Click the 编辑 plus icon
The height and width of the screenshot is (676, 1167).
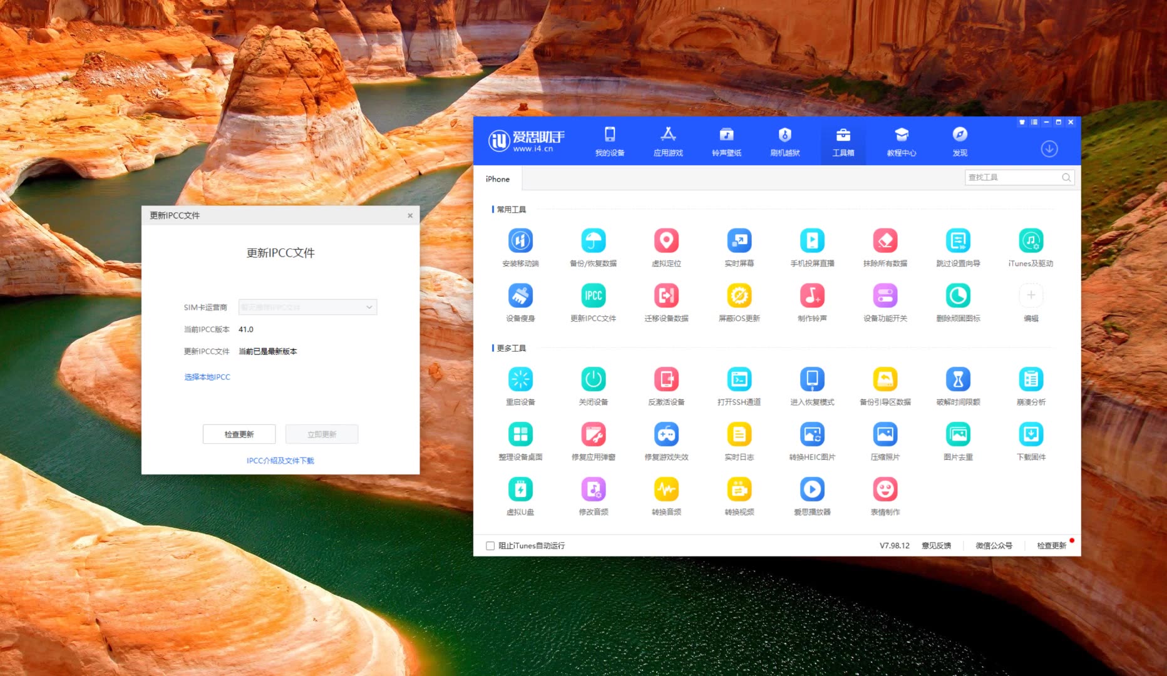[1031, 295]
